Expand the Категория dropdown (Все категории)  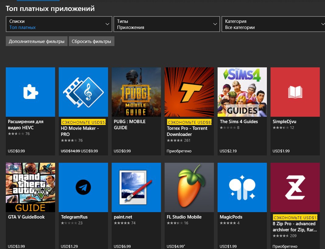273,24
